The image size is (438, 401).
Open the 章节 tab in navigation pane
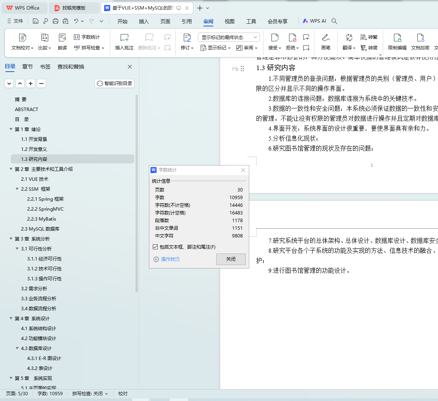[28, 67]
